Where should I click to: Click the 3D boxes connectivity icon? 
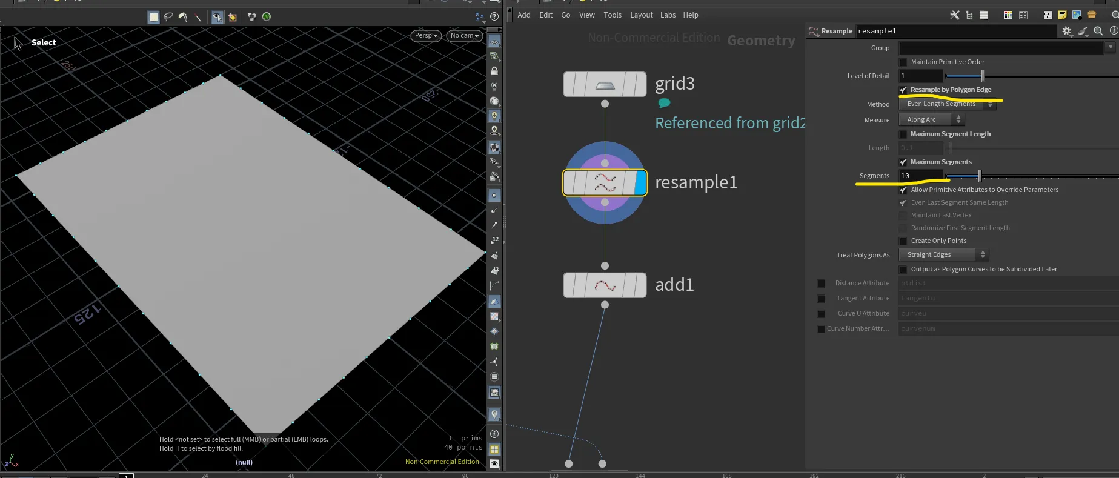[x=252, y=17]
